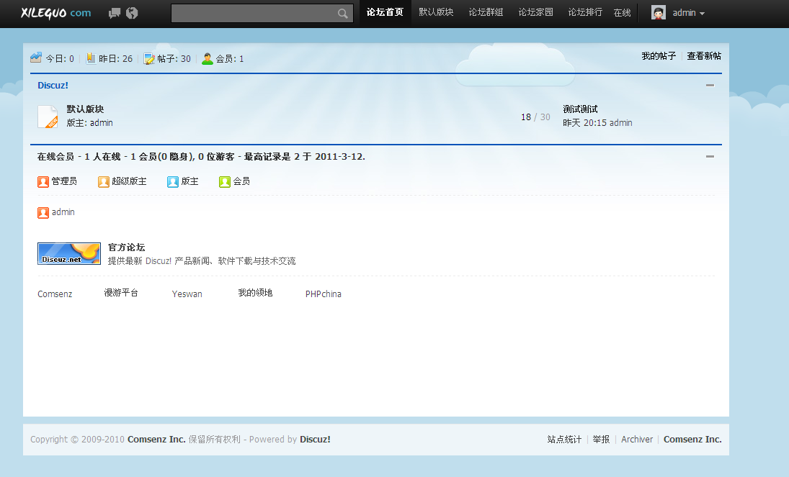Open the XILEGUO.com site logo
The height and width of the screenshot is (477, 789).
56,12
